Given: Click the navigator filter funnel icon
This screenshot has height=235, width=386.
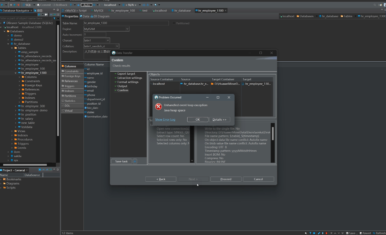Looking at the screenshot, I should click(x=54, y=18).
